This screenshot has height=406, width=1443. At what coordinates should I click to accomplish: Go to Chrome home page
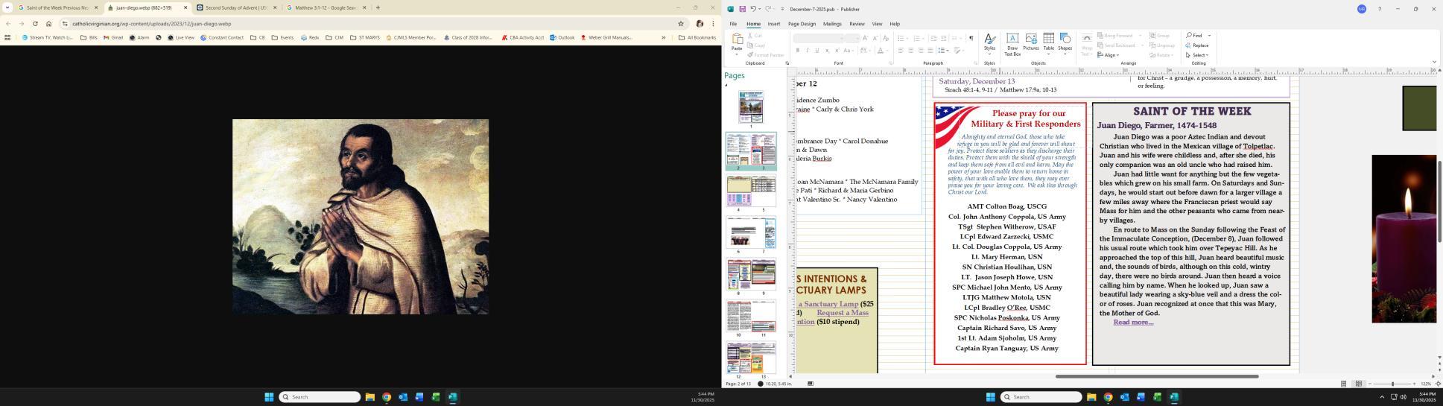tap(49, 23)
